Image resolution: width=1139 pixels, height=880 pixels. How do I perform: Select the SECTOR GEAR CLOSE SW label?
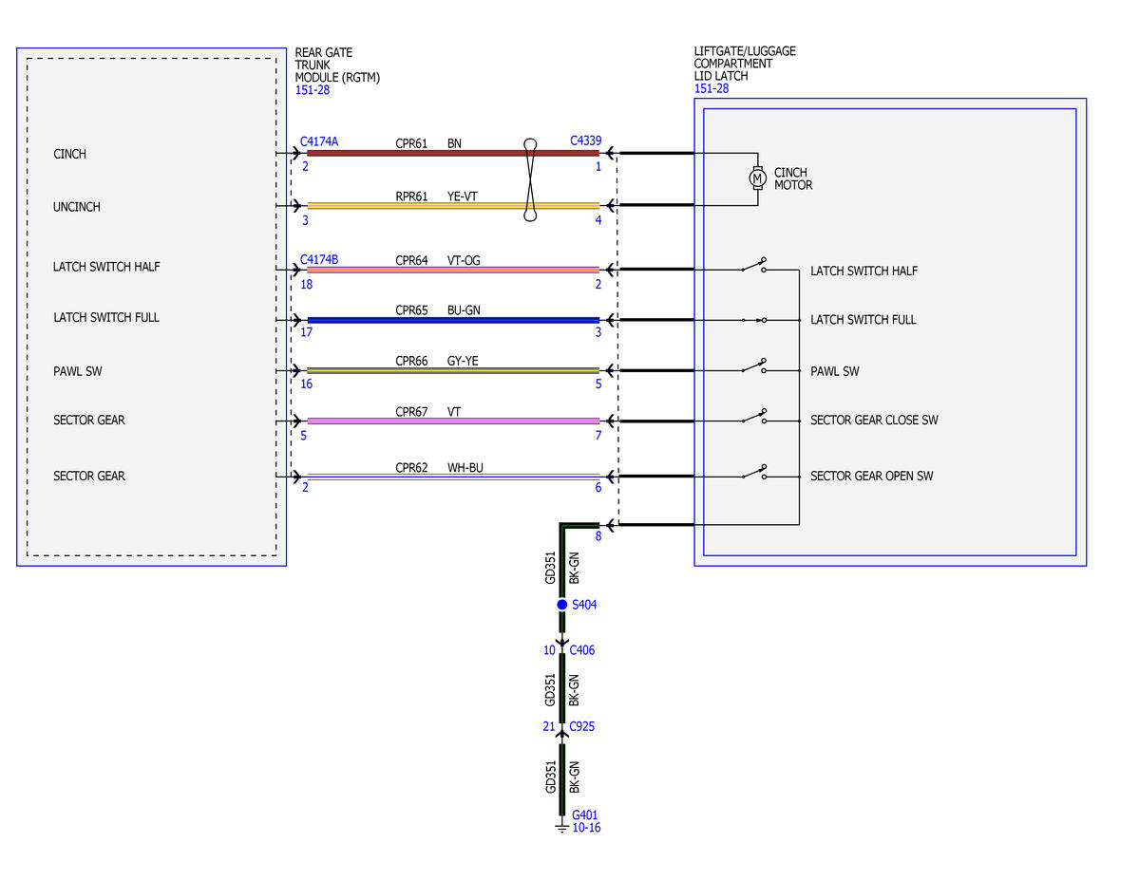coord(874,420)
